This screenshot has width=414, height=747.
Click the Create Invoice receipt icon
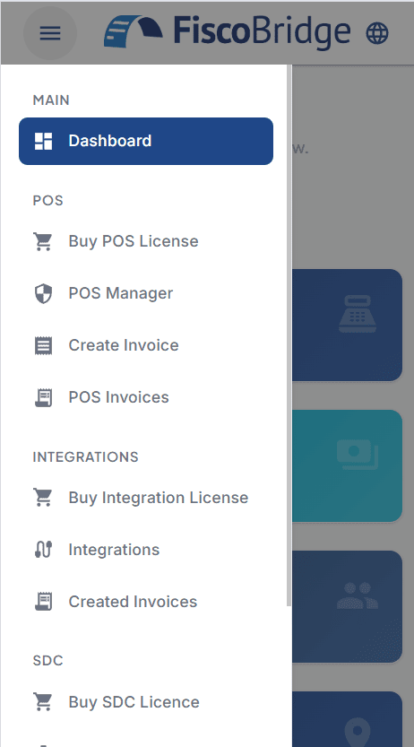(x=43, y=345)
